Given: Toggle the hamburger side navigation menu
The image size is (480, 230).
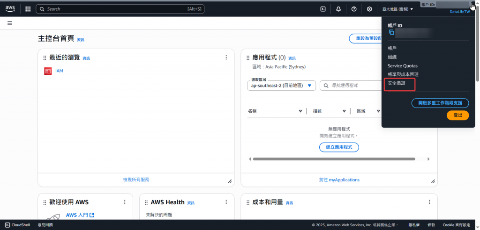Looking at the screenshot, I should (x=10, y=23).
